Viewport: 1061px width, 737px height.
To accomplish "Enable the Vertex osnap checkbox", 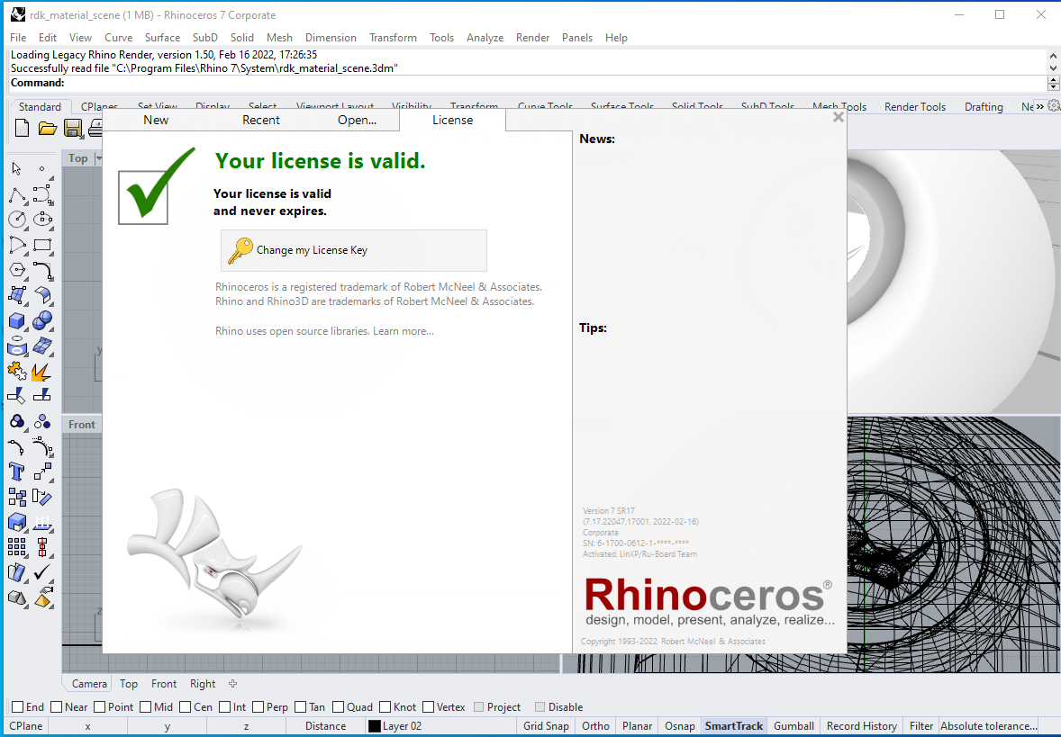I will [x=429, y=707].
